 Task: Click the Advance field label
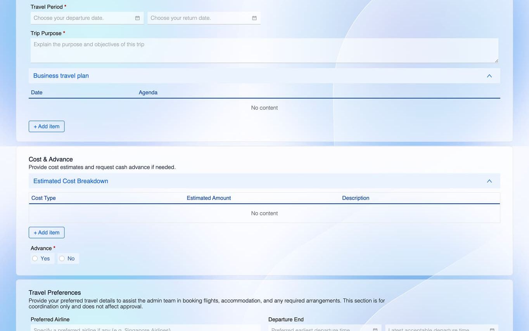click(41, 248)
